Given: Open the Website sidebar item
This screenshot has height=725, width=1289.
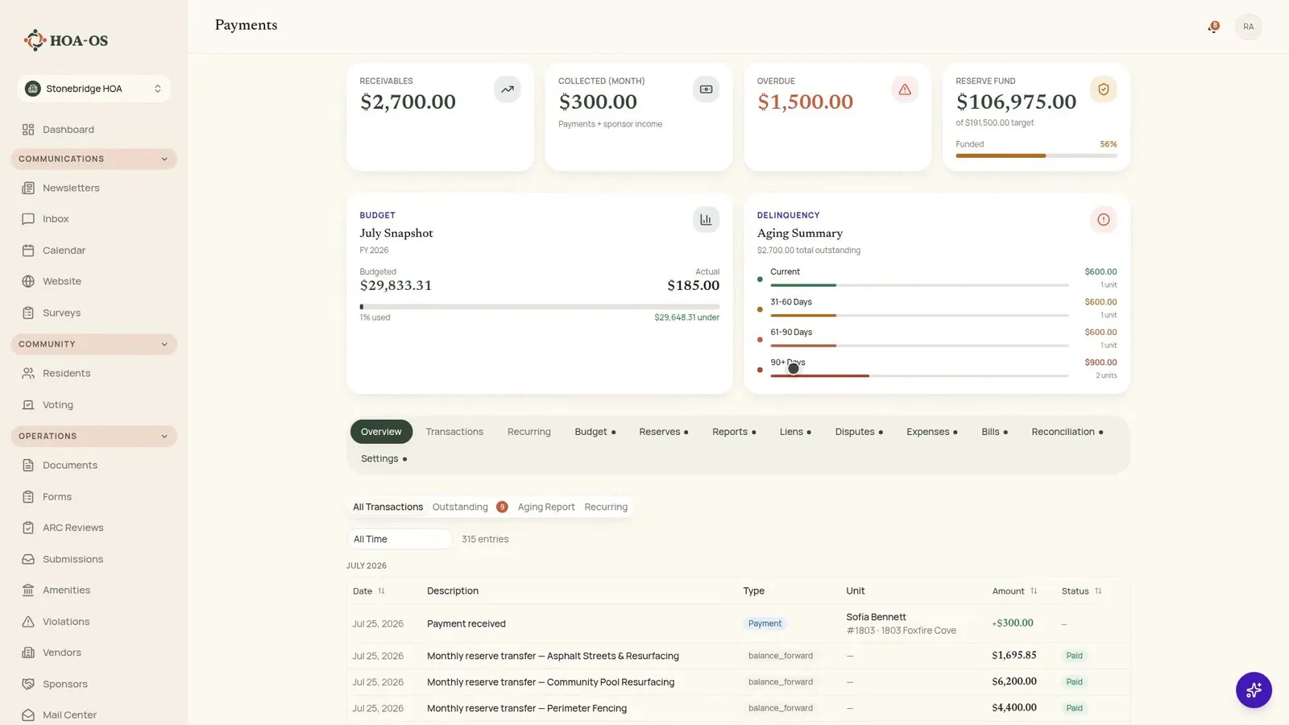Looking at the screenshot, I should pos(93,281).
